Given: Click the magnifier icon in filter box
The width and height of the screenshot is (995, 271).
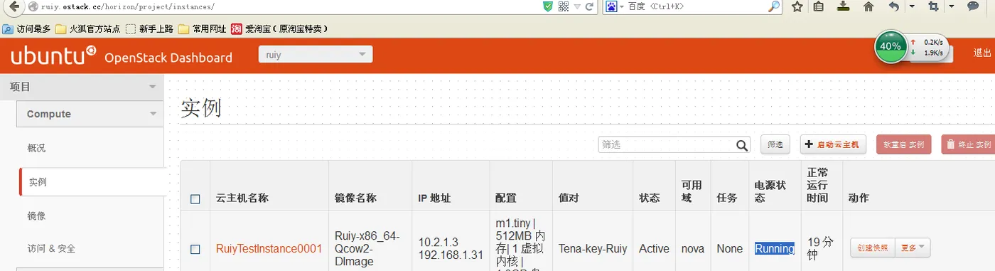Looking at the screenshot, I should click(742, 145).
